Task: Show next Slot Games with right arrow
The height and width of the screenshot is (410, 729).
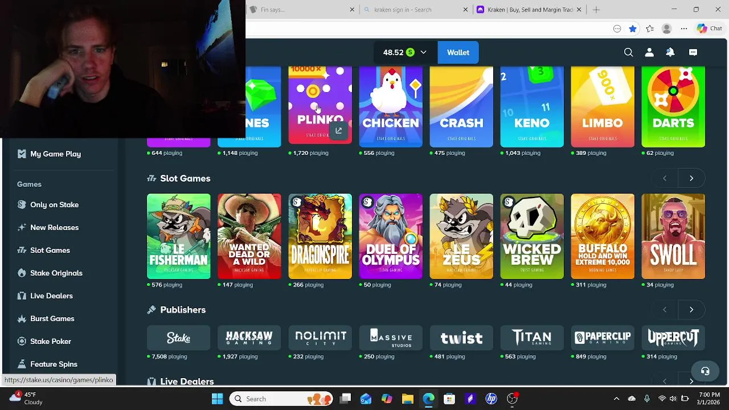Action: tap(691, 178)
